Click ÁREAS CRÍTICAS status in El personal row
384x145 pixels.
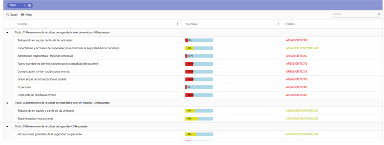(x=296, y=87)
